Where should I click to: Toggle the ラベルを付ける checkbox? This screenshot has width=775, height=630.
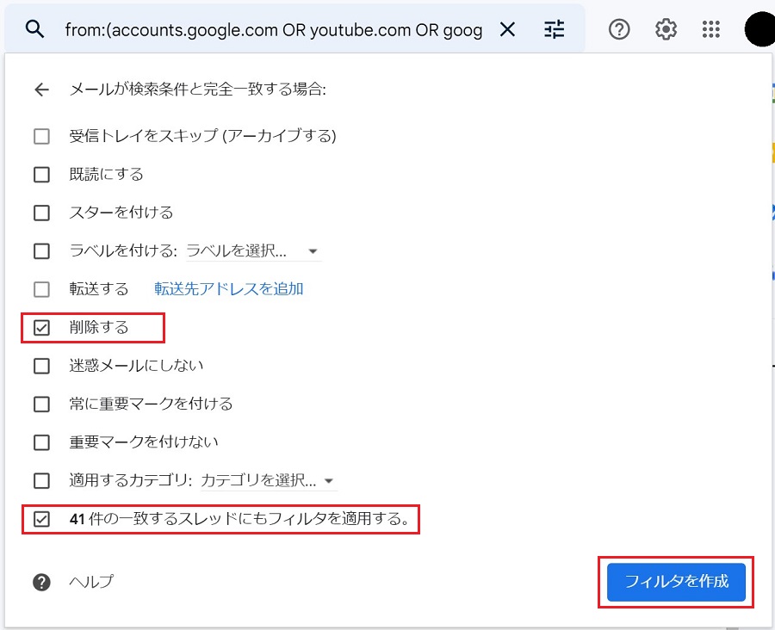tap(41, 251)
